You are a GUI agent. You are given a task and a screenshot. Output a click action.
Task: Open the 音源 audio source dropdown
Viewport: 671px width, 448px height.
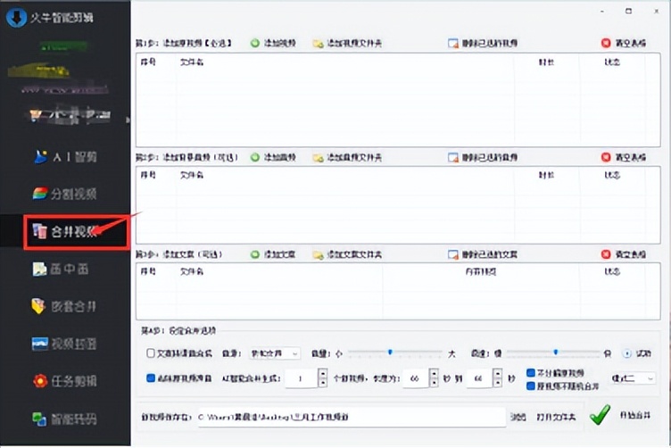pyautogui.click(x=274, y=353)
